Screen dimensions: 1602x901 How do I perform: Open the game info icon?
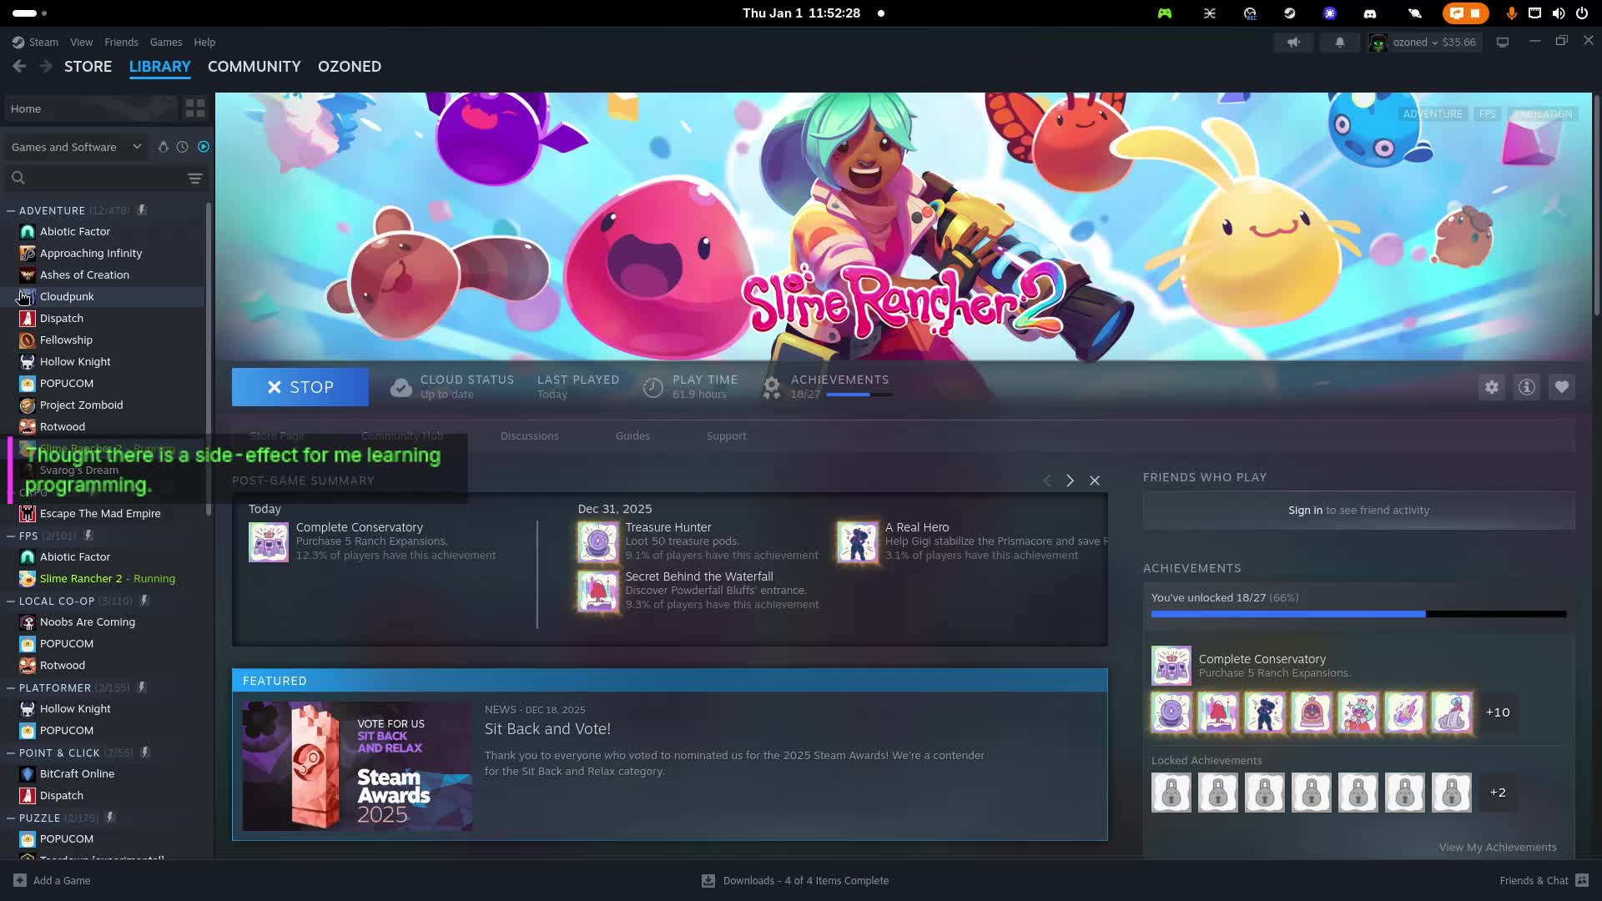pos(1526,387)
